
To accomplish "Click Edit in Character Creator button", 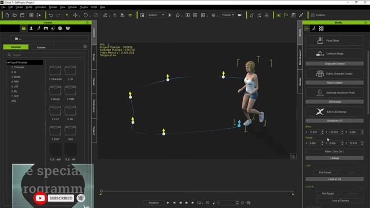I will pos(334,73).
